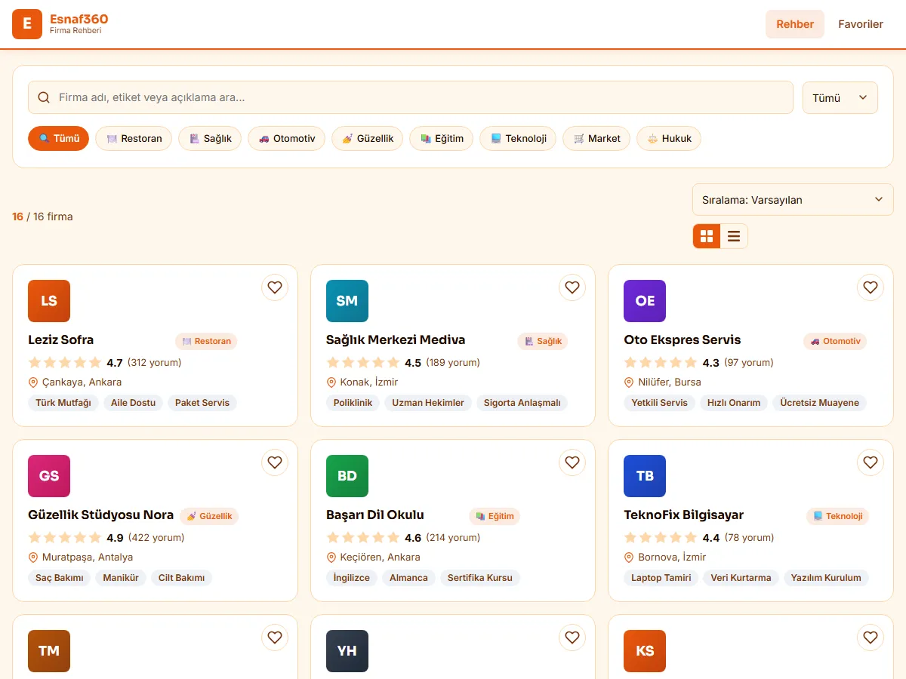This screenshot has width=906, height=679.
Task: Click the Aile Dostu tag
Action: 133,403
